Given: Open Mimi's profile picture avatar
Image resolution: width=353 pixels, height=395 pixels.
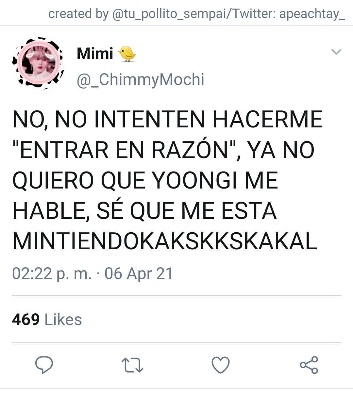Looking at the screenshot, I should (x=39, y=63).
